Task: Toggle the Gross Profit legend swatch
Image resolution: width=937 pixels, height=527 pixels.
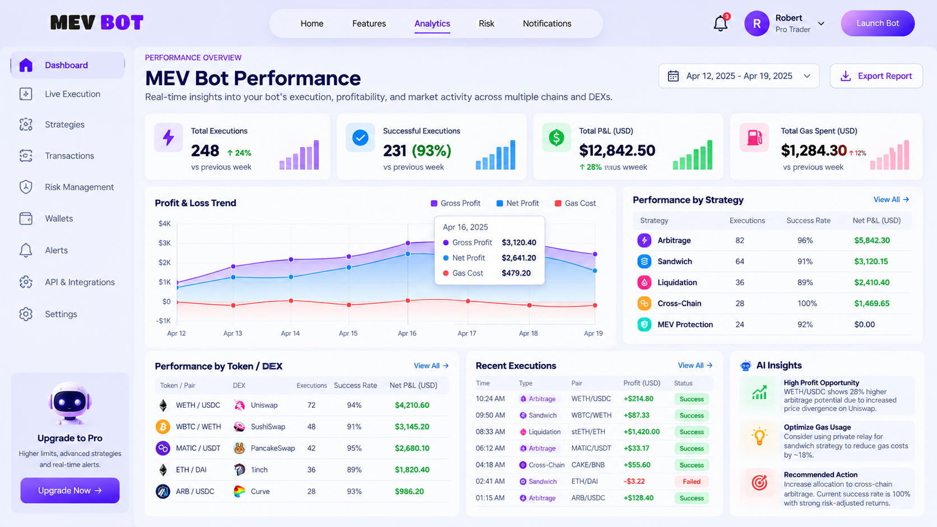Action: point(434,203)
